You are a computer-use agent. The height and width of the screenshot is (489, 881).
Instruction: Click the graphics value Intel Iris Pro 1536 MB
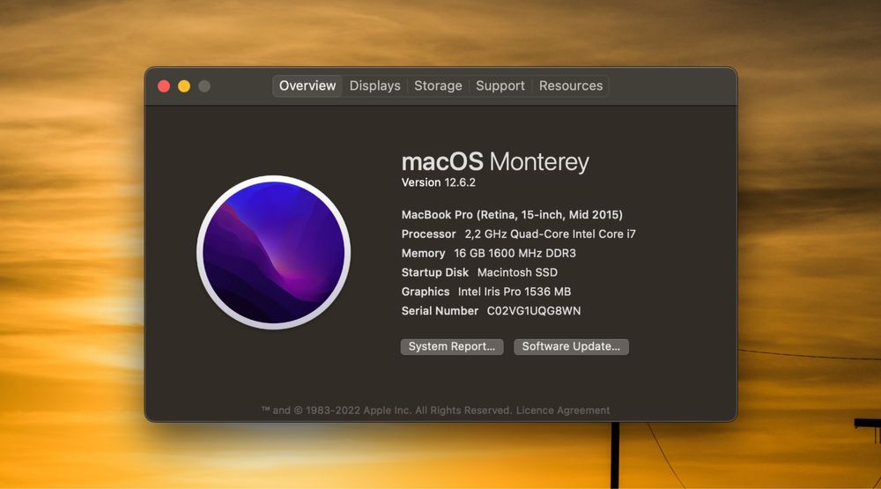[x=515, y=292]
